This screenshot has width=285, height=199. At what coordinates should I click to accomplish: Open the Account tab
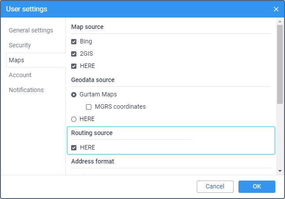[x=21, y=75]
